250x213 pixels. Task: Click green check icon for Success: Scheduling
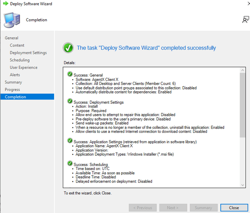(70, 163)
